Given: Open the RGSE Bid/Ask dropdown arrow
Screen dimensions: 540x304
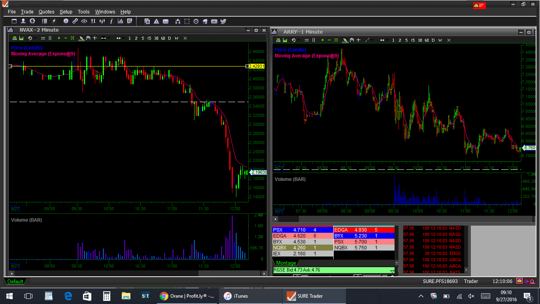Looking at the screenshot, I should click(x=392, y=271).
